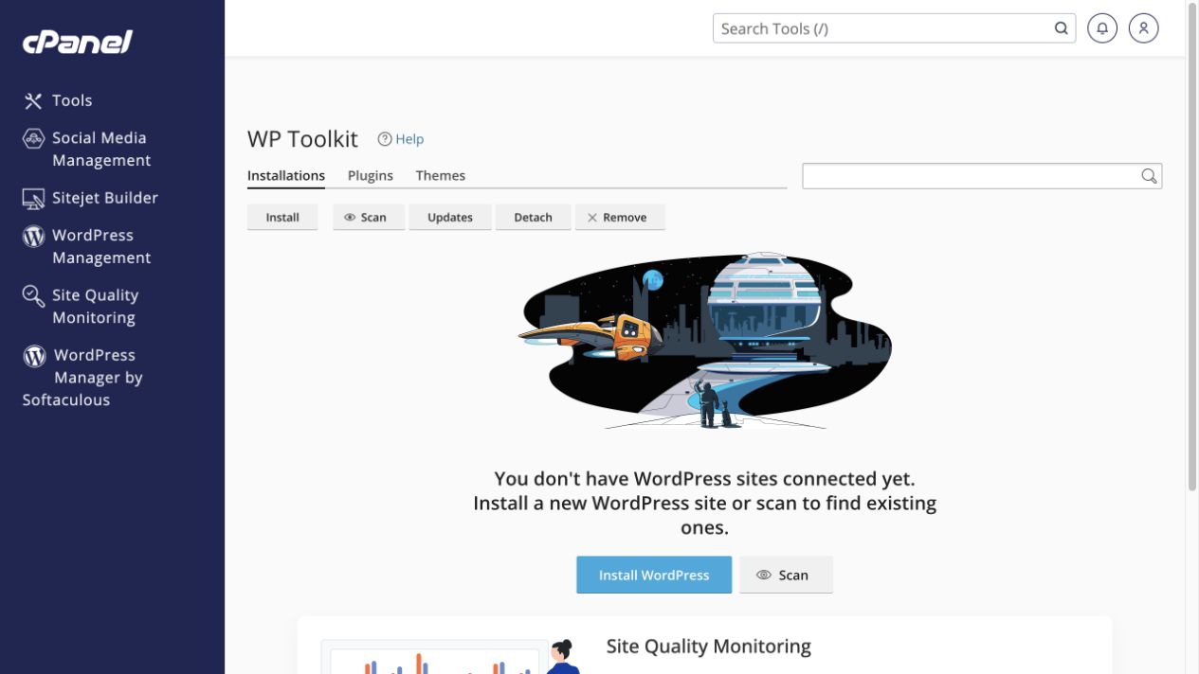Open the Help link
1199x674 pixels.
coord(409,139)
